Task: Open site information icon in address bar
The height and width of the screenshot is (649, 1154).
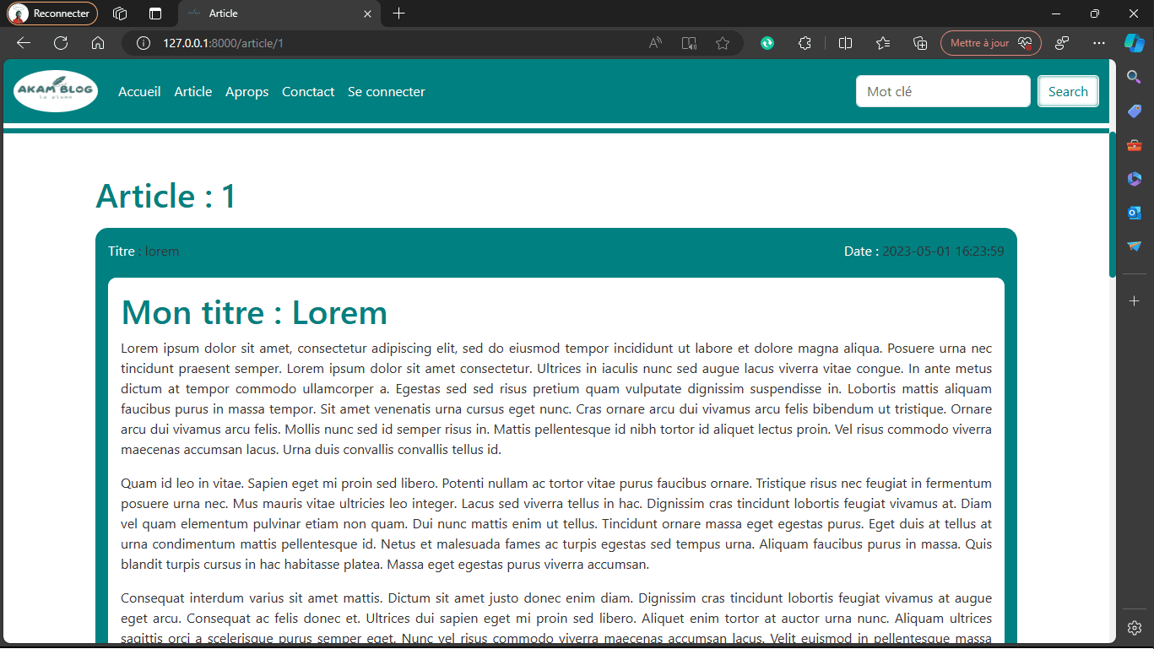Action: click(x=144, y=43)
